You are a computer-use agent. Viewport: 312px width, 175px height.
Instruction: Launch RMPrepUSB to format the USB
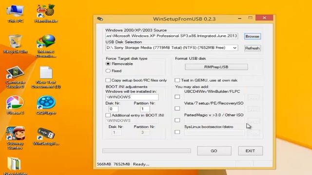coord(216,67)
